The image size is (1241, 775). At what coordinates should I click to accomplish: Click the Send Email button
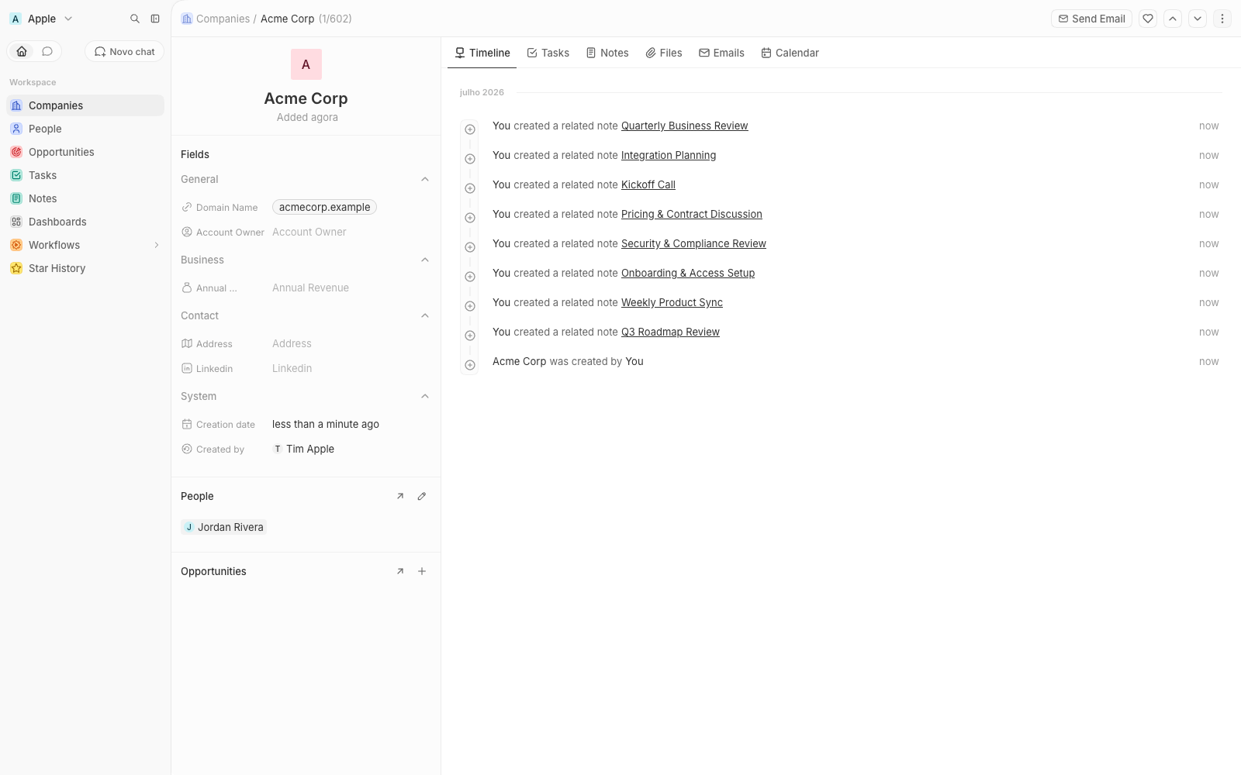tap(1091, 19)
